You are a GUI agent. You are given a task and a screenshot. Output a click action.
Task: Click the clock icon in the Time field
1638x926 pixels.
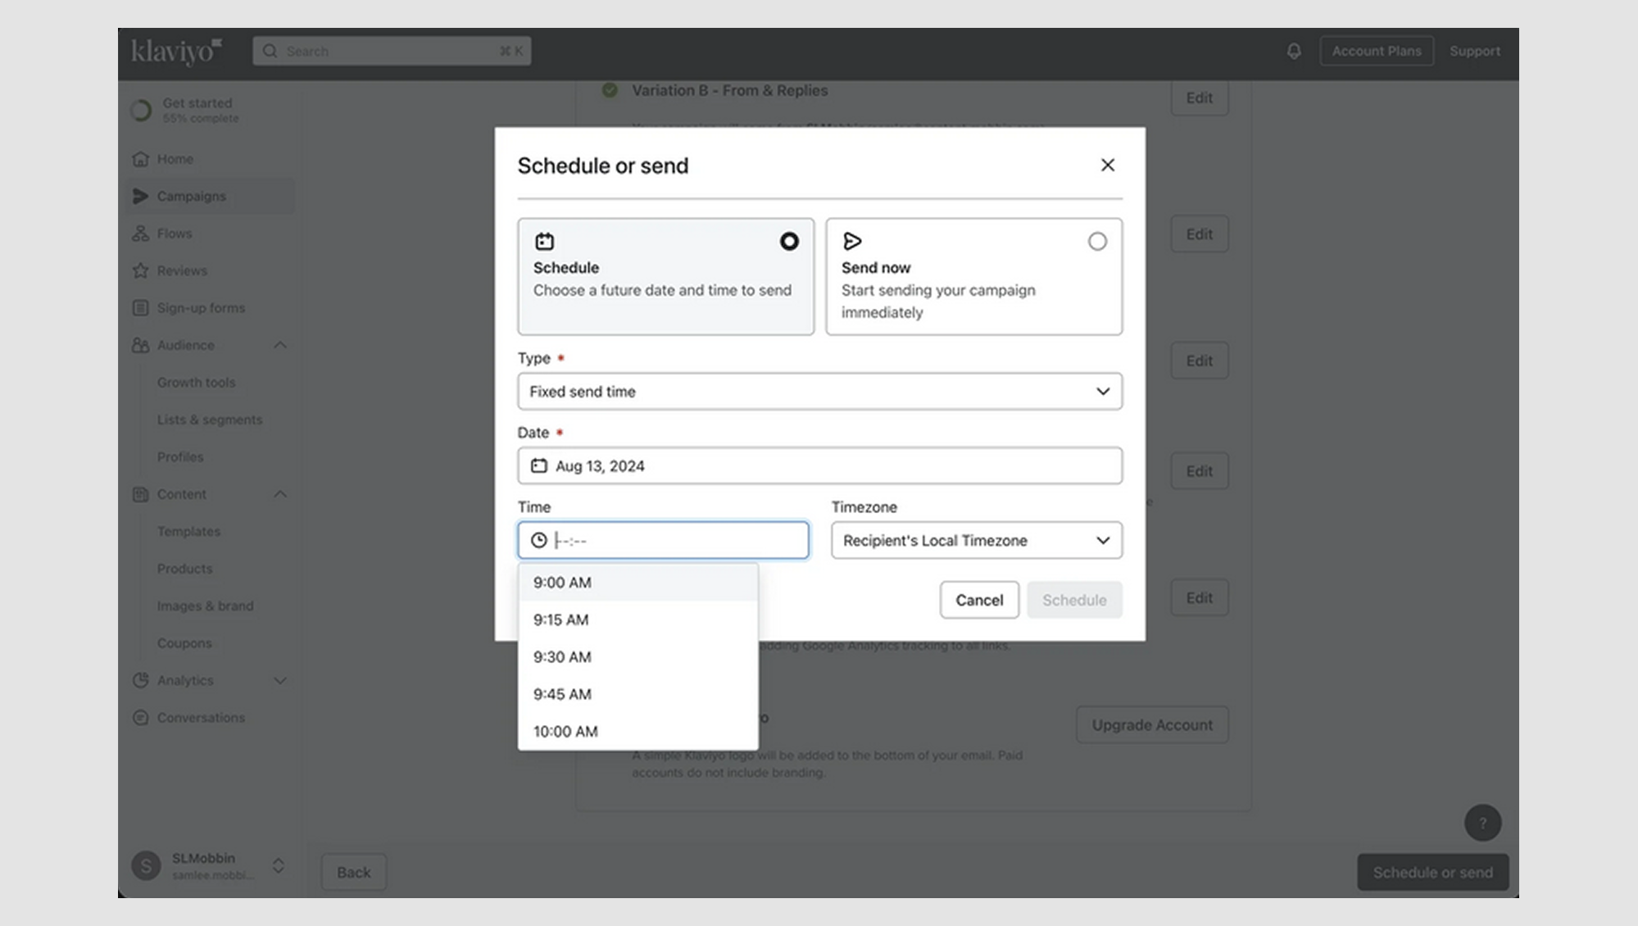coord(538,540)
